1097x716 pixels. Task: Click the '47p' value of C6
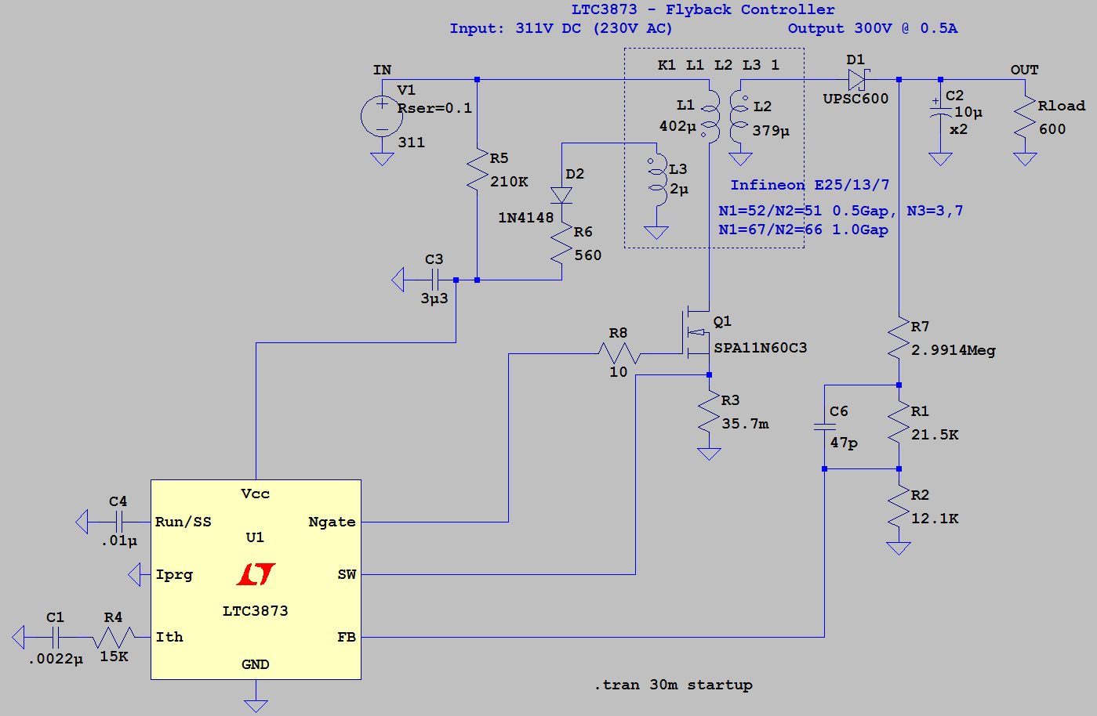[x=844, y=443]
